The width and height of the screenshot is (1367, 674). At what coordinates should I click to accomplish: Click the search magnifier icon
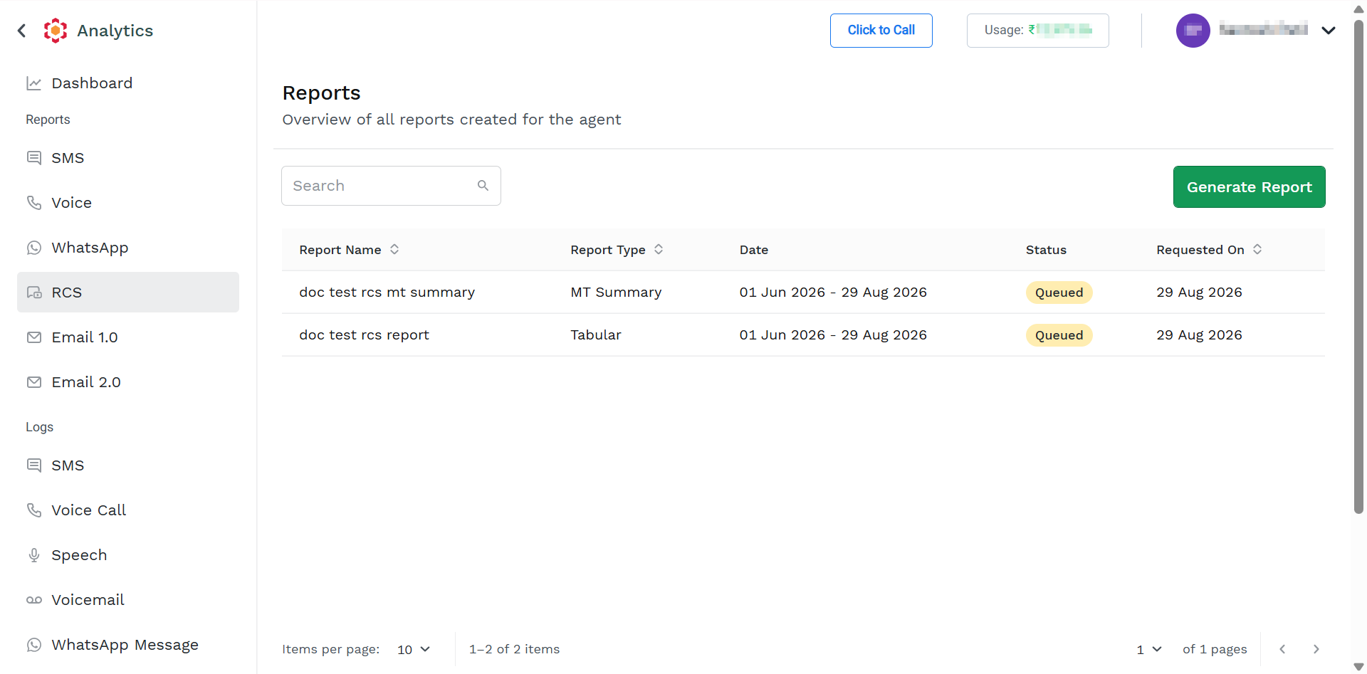(483, 186)
